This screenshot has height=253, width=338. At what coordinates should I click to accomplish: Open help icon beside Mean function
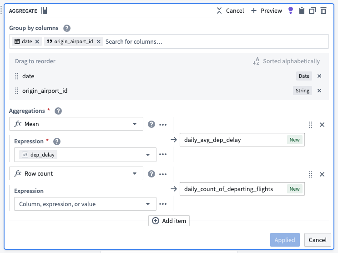(151, 124)
